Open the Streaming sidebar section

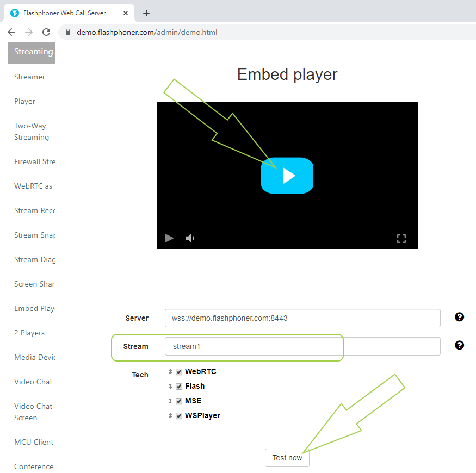point(32,53)
